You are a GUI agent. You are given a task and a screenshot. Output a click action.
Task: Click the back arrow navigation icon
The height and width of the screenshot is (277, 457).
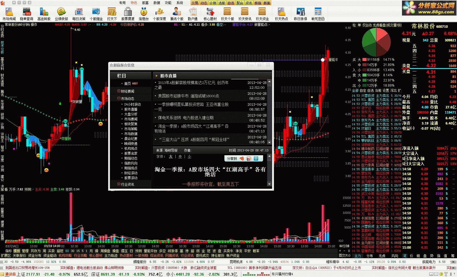pyautogui.click(x=19, y=3)
